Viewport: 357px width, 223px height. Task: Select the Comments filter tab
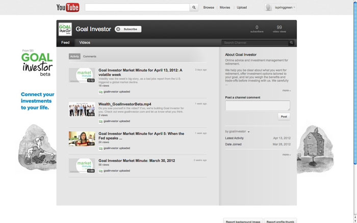point(89,57)
